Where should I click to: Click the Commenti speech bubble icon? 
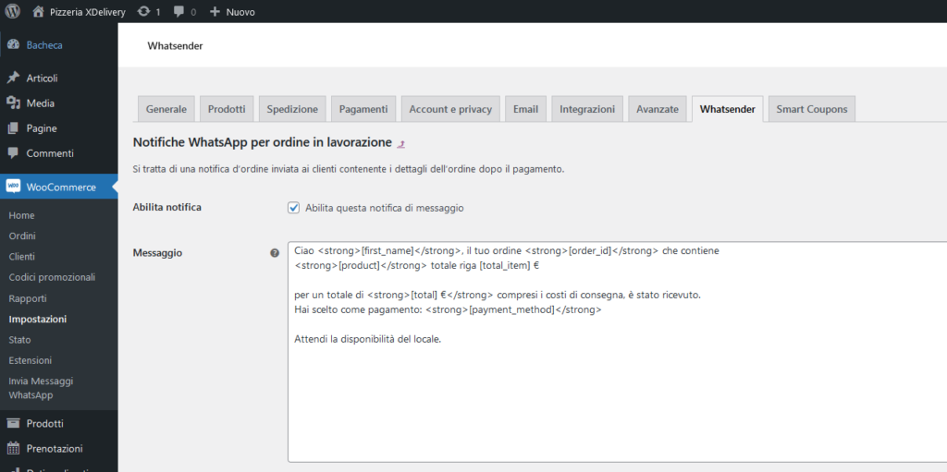(x=13, y=152)
